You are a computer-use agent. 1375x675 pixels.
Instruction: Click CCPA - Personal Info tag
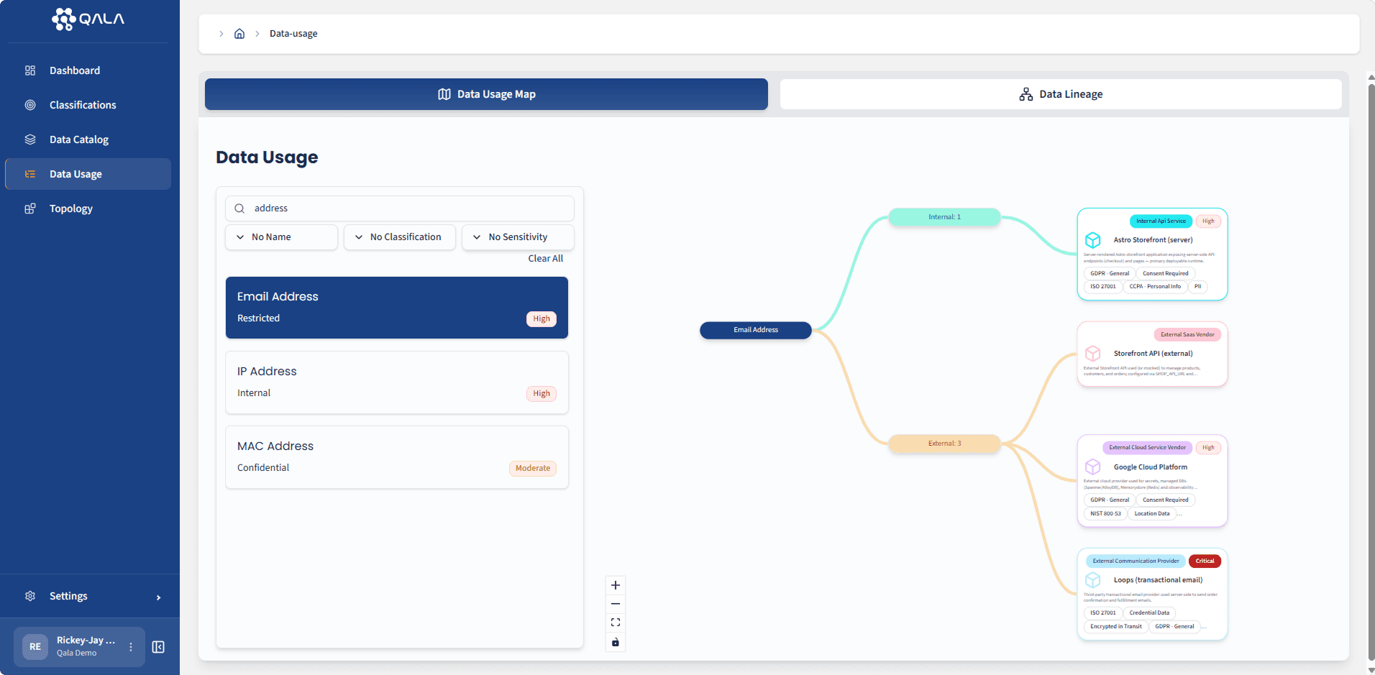tap(1155, 287)
